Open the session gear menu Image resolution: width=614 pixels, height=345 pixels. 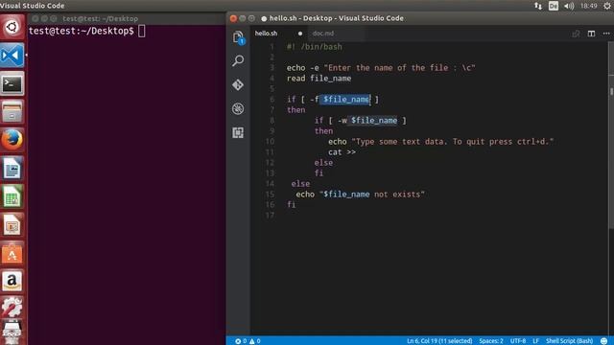click(x=607, y=6)
